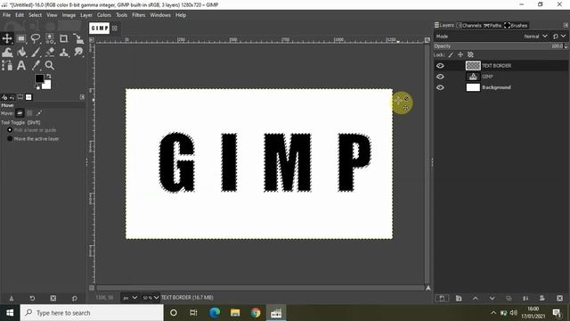The image size is (570, 321).
Task: Open the Layer menu
Action: (x=86, y=15)
